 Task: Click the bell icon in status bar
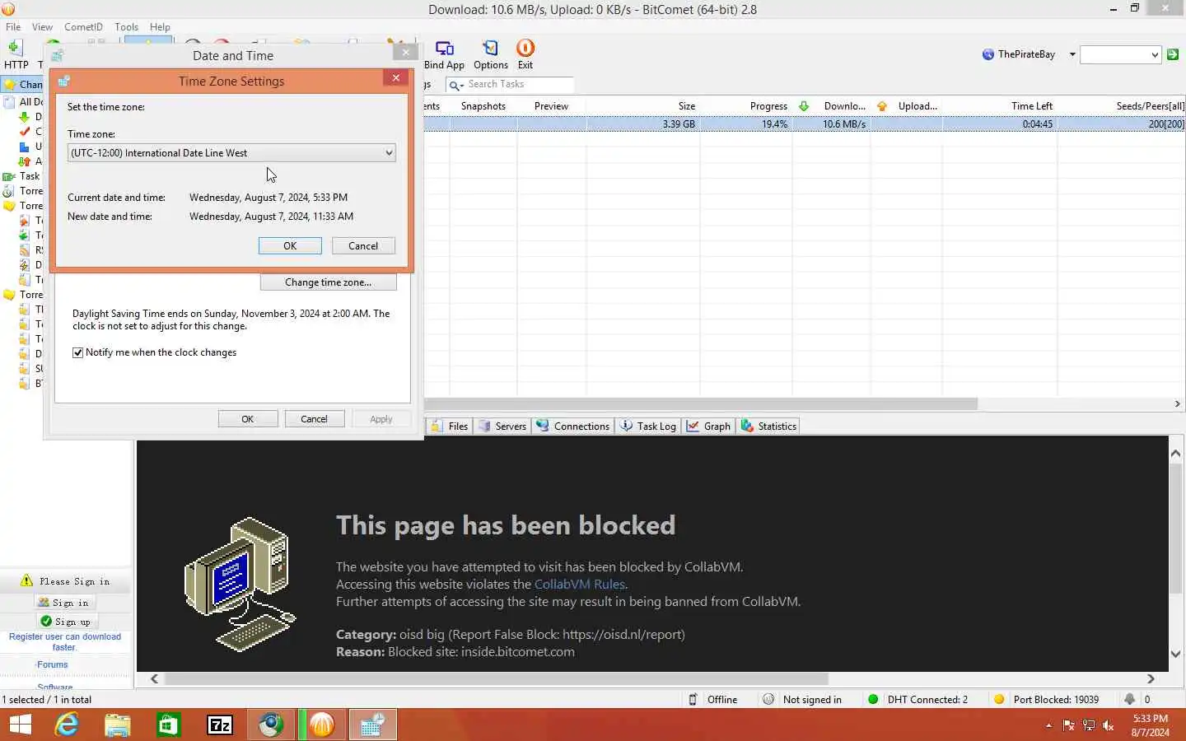[1129, 699]
